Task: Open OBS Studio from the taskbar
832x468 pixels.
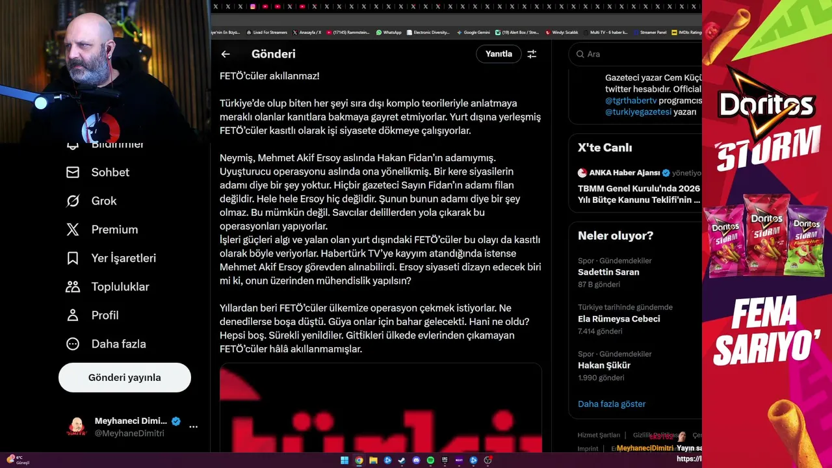Action: click(487, 460)
